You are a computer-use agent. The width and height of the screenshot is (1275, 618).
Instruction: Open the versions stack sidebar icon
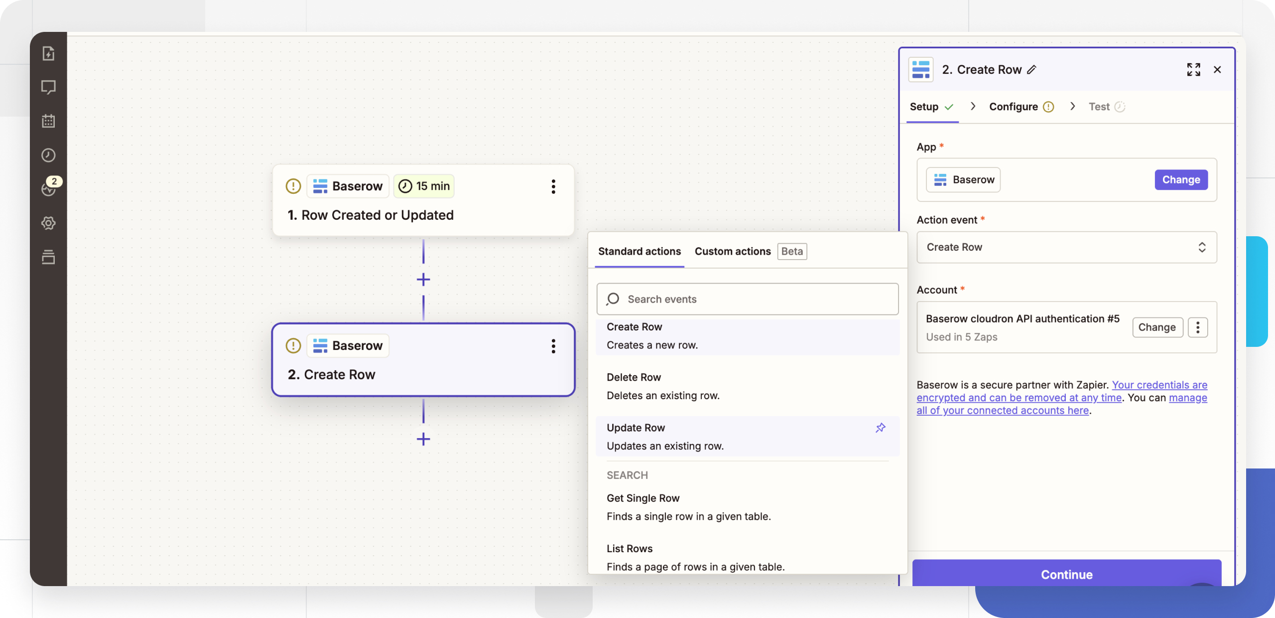[48, 257]
